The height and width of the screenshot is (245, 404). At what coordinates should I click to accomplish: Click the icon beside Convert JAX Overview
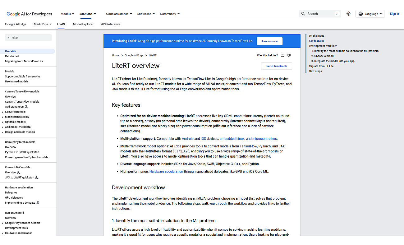click(x=19, y=172)
